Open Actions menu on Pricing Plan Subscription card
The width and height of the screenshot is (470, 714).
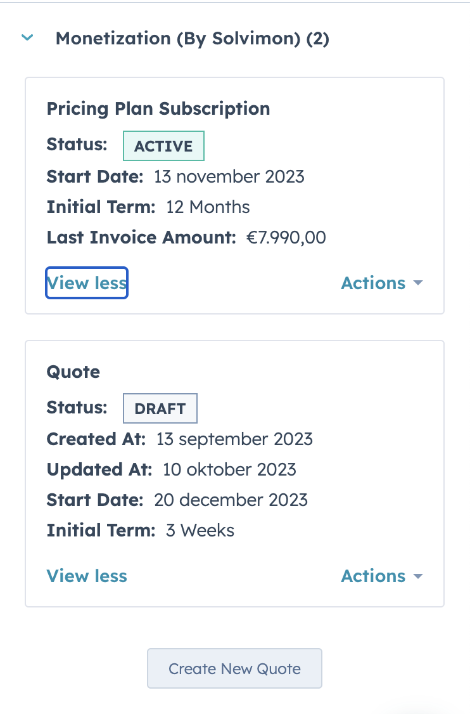tap(374, 283)
